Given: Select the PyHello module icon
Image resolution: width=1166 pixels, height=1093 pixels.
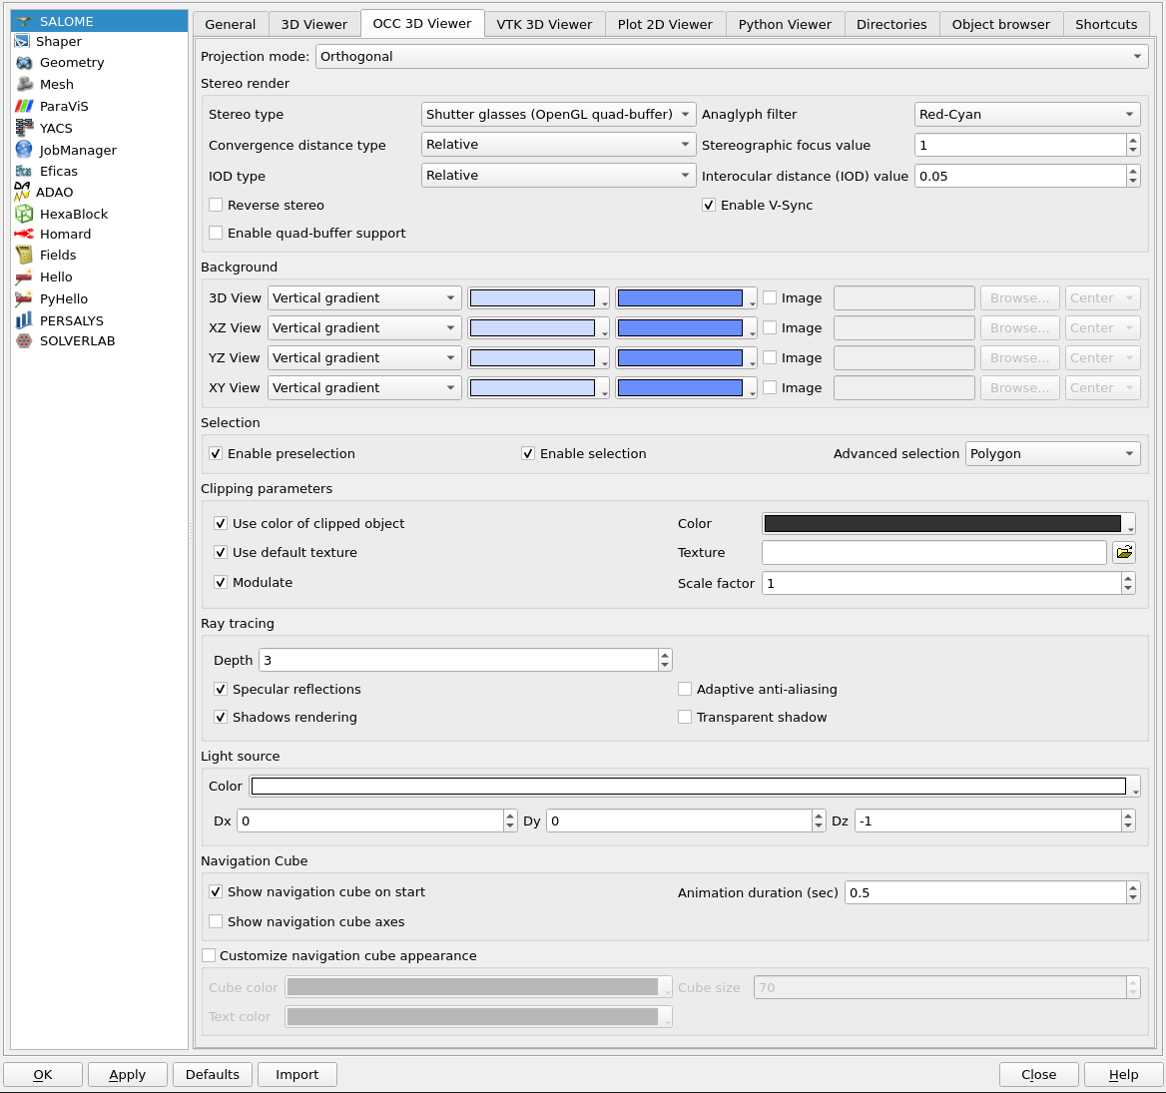Looking at the screenshot, I should coord(25,298).
